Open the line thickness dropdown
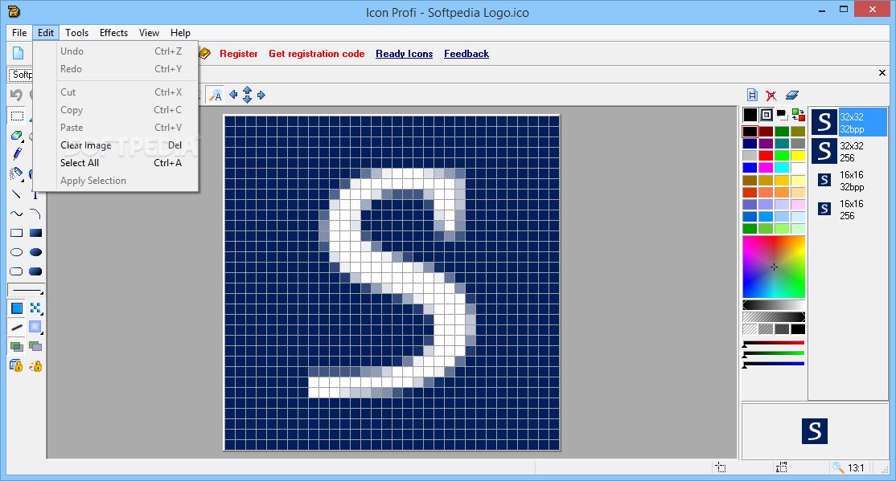The height and width of the screenshot is (481, 896). tap(26, 290)
